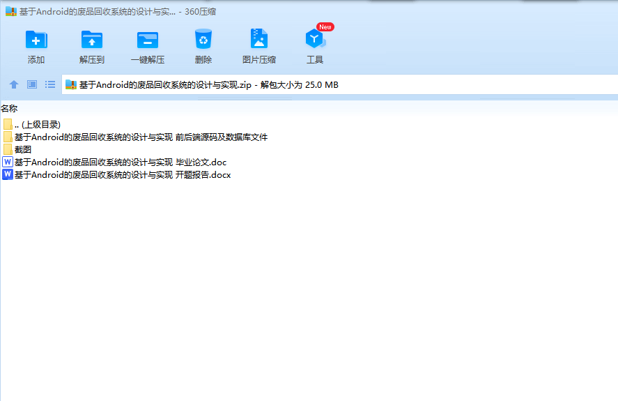This screenshot has width=618, height=401.
Task: Click the 一键解压 one-click extract icon
Action: tap(148, 40)
